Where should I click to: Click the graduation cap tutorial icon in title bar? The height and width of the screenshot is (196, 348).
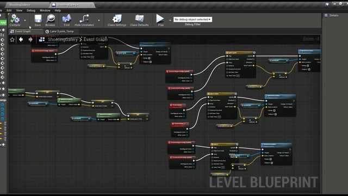[x=327, y=4]
